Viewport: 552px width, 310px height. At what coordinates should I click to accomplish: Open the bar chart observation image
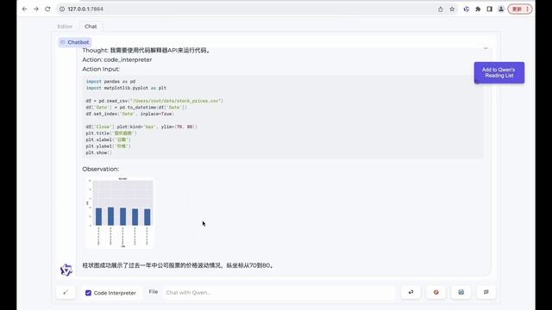[120, 213]
